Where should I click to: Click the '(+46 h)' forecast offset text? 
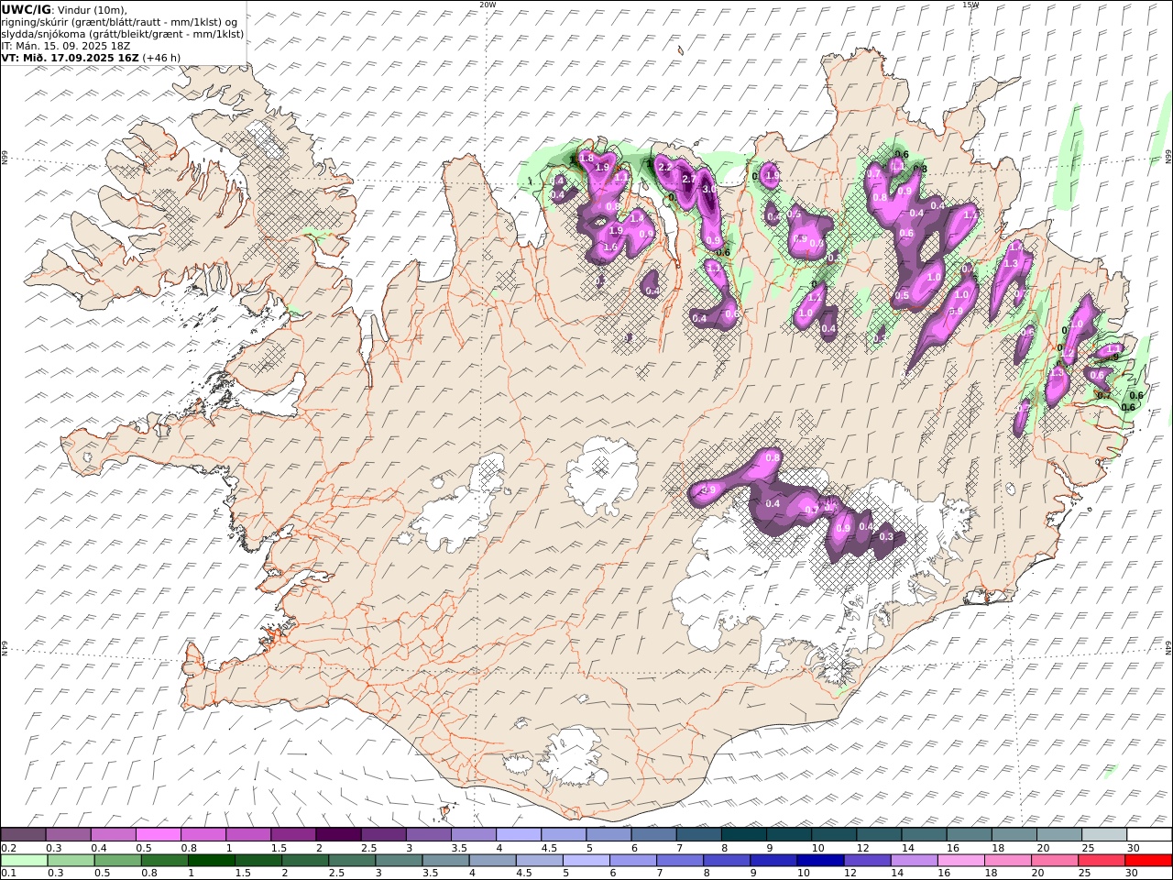point(161,57)
